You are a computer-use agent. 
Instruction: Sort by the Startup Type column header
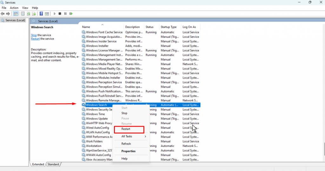[x=169, y=27]
